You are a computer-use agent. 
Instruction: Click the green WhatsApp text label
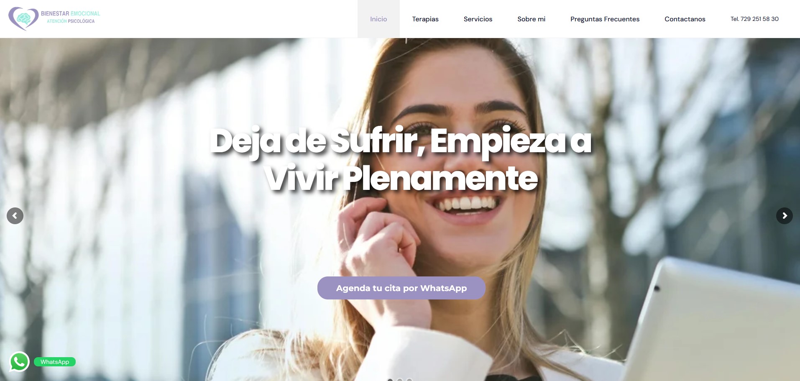click(55, 362)
